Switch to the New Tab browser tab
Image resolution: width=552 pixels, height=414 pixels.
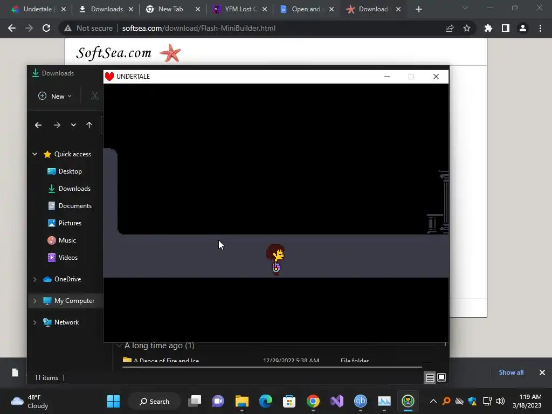[172, 9]
